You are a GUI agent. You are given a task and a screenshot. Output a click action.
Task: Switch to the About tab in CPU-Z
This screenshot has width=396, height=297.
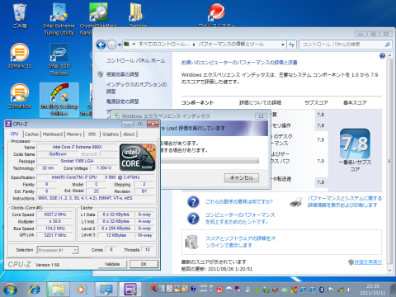point(129,134)
